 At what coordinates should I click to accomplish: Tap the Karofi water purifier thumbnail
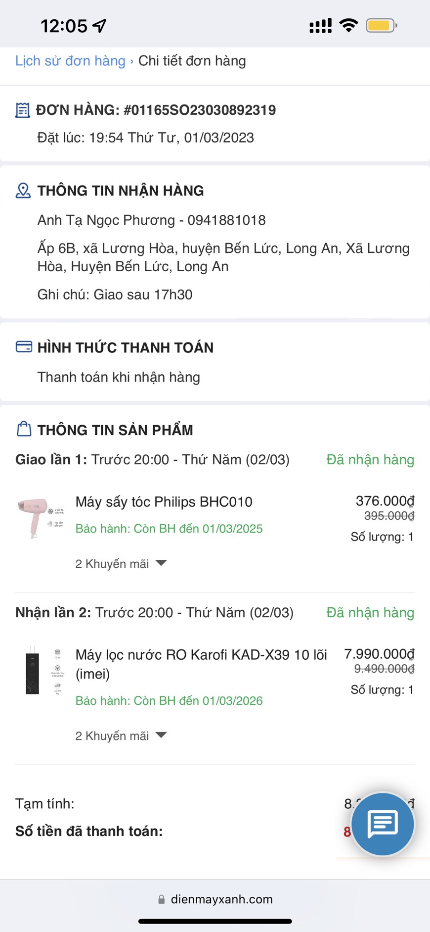tap(40, 671)
